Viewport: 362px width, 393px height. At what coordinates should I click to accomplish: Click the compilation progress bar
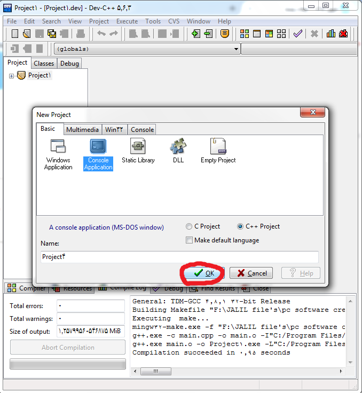point(68,364)
